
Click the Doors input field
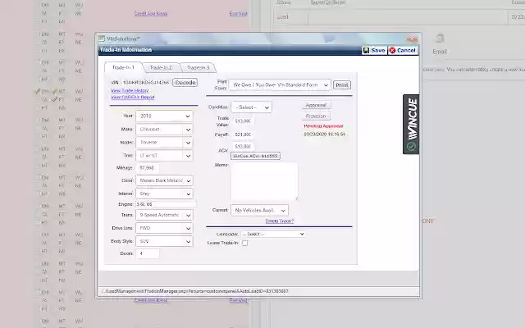148,253
